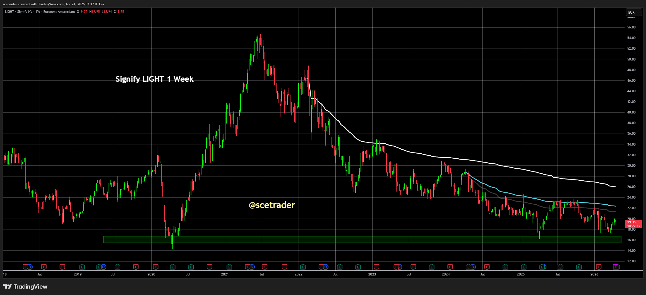Click the 56.00 price scale label
Screen dimensions: 646x295
tap(631, 27)
